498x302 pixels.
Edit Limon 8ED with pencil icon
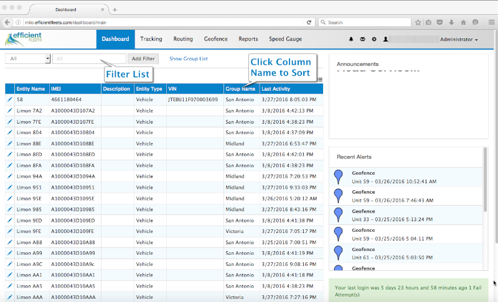tap(10, 154)
